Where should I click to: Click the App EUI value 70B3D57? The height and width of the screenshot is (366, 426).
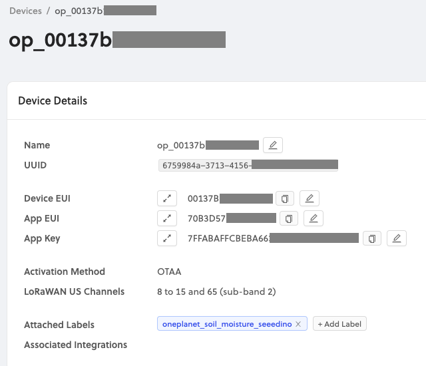(x=208, y=218)
